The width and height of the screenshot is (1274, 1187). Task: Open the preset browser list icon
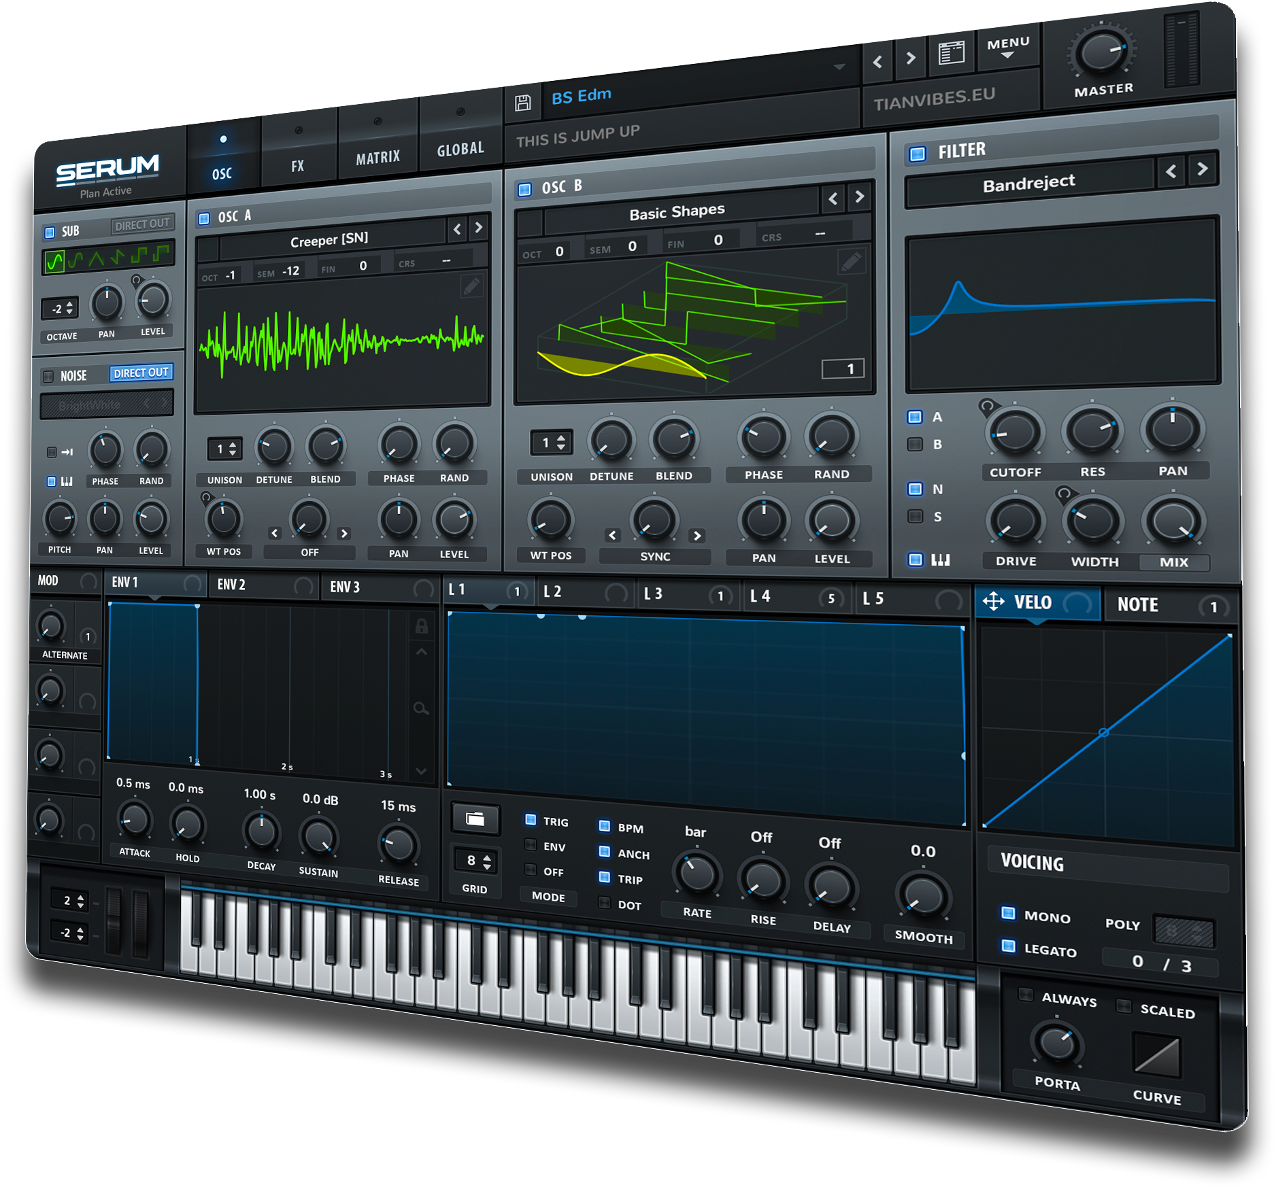951,53
